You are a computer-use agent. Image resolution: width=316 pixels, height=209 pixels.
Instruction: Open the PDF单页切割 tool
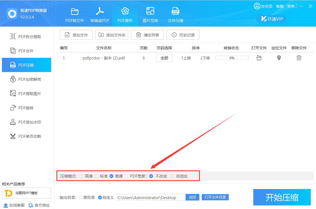(26, 136)
